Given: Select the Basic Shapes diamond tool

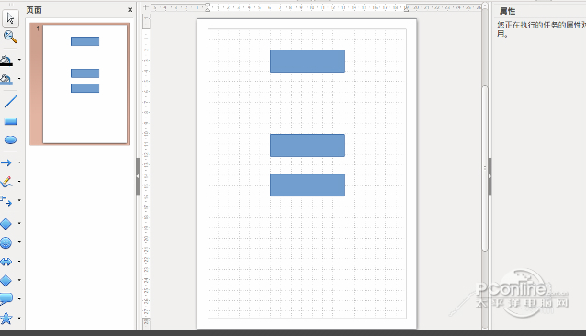Looking at the screenshot, I should (x=6, y=224).
